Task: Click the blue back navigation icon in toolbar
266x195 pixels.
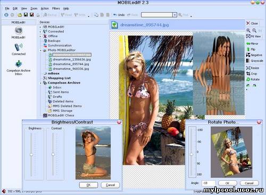Action: click(x=6, y=15)
